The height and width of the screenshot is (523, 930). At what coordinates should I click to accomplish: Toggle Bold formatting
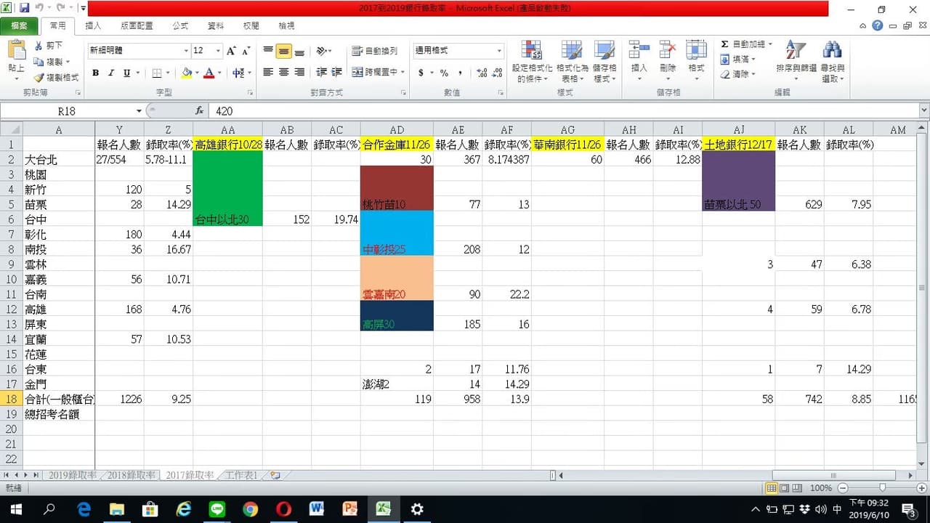pyautogui.click(x=95, y=73)
